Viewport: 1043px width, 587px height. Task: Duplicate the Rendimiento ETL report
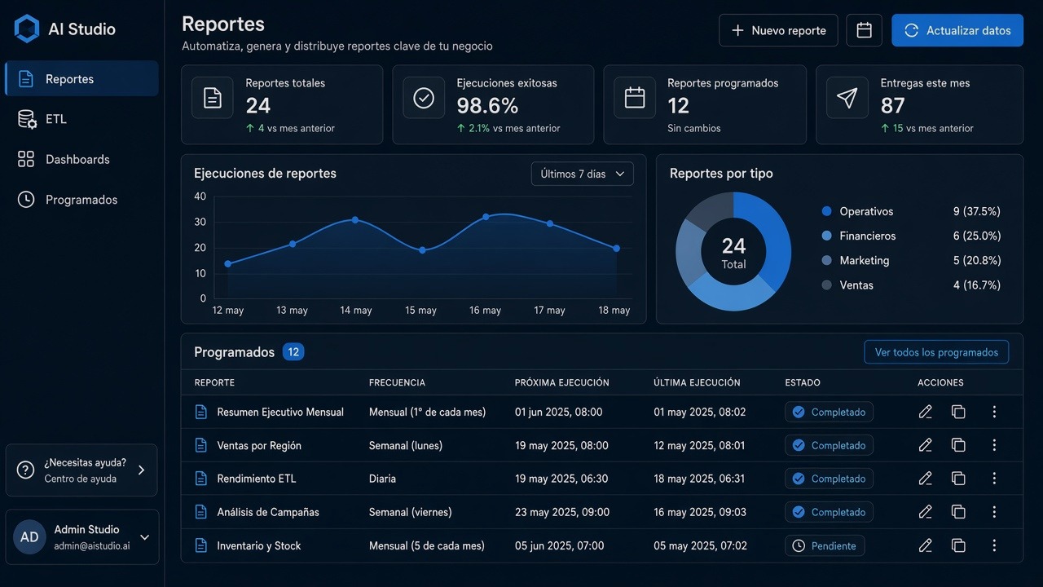(958, 479)
